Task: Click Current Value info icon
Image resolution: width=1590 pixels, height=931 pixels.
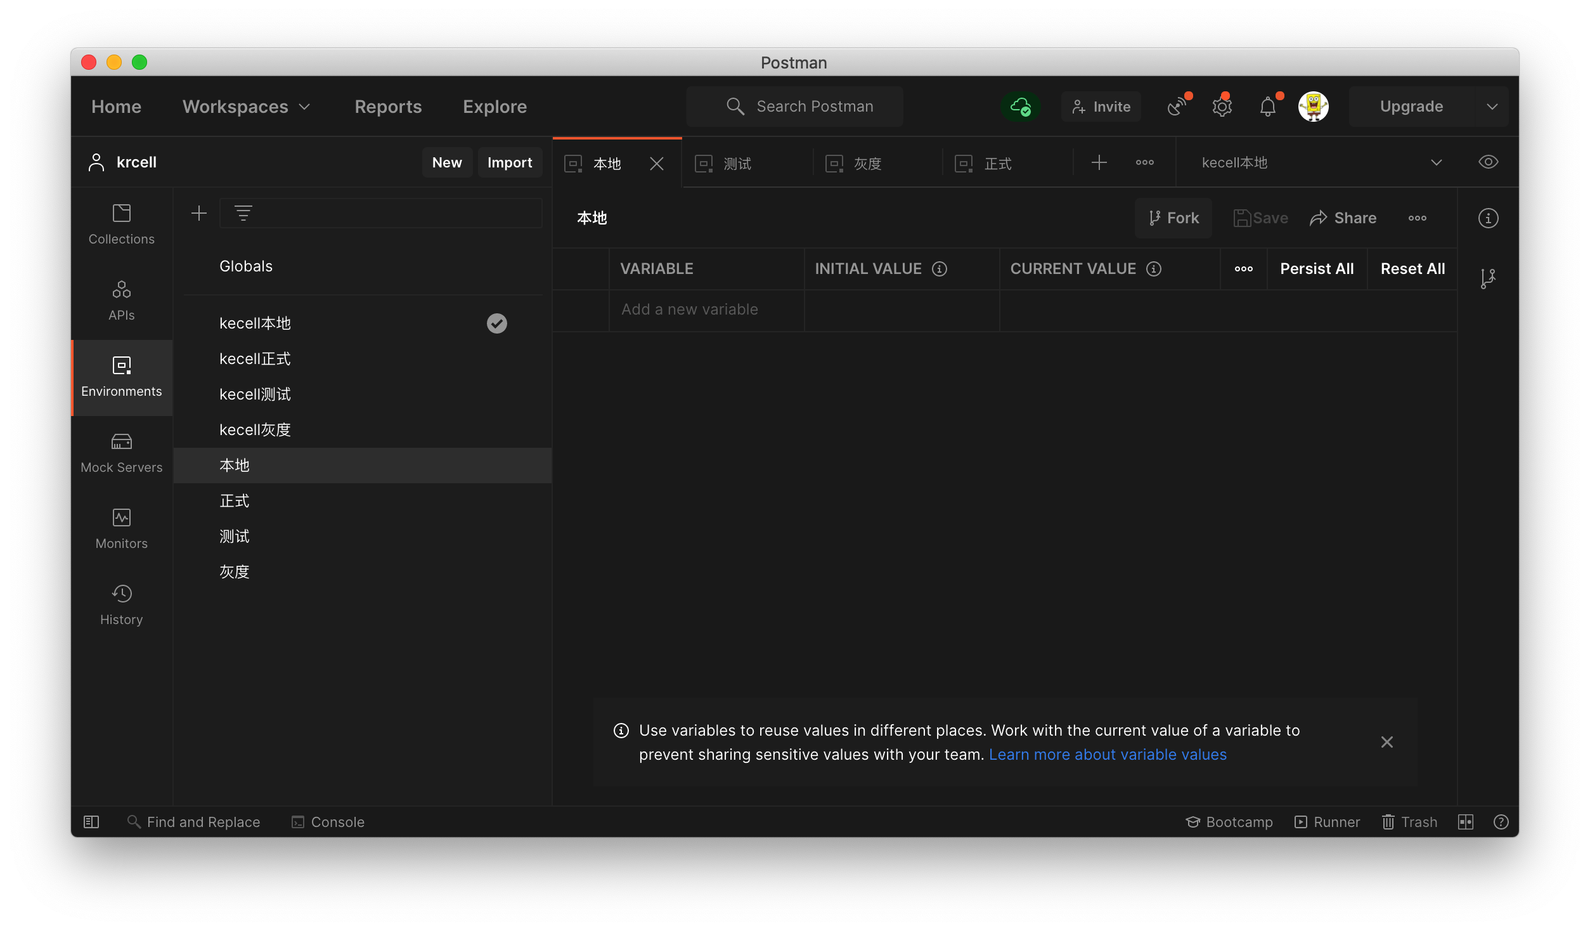Action: 1153,269
